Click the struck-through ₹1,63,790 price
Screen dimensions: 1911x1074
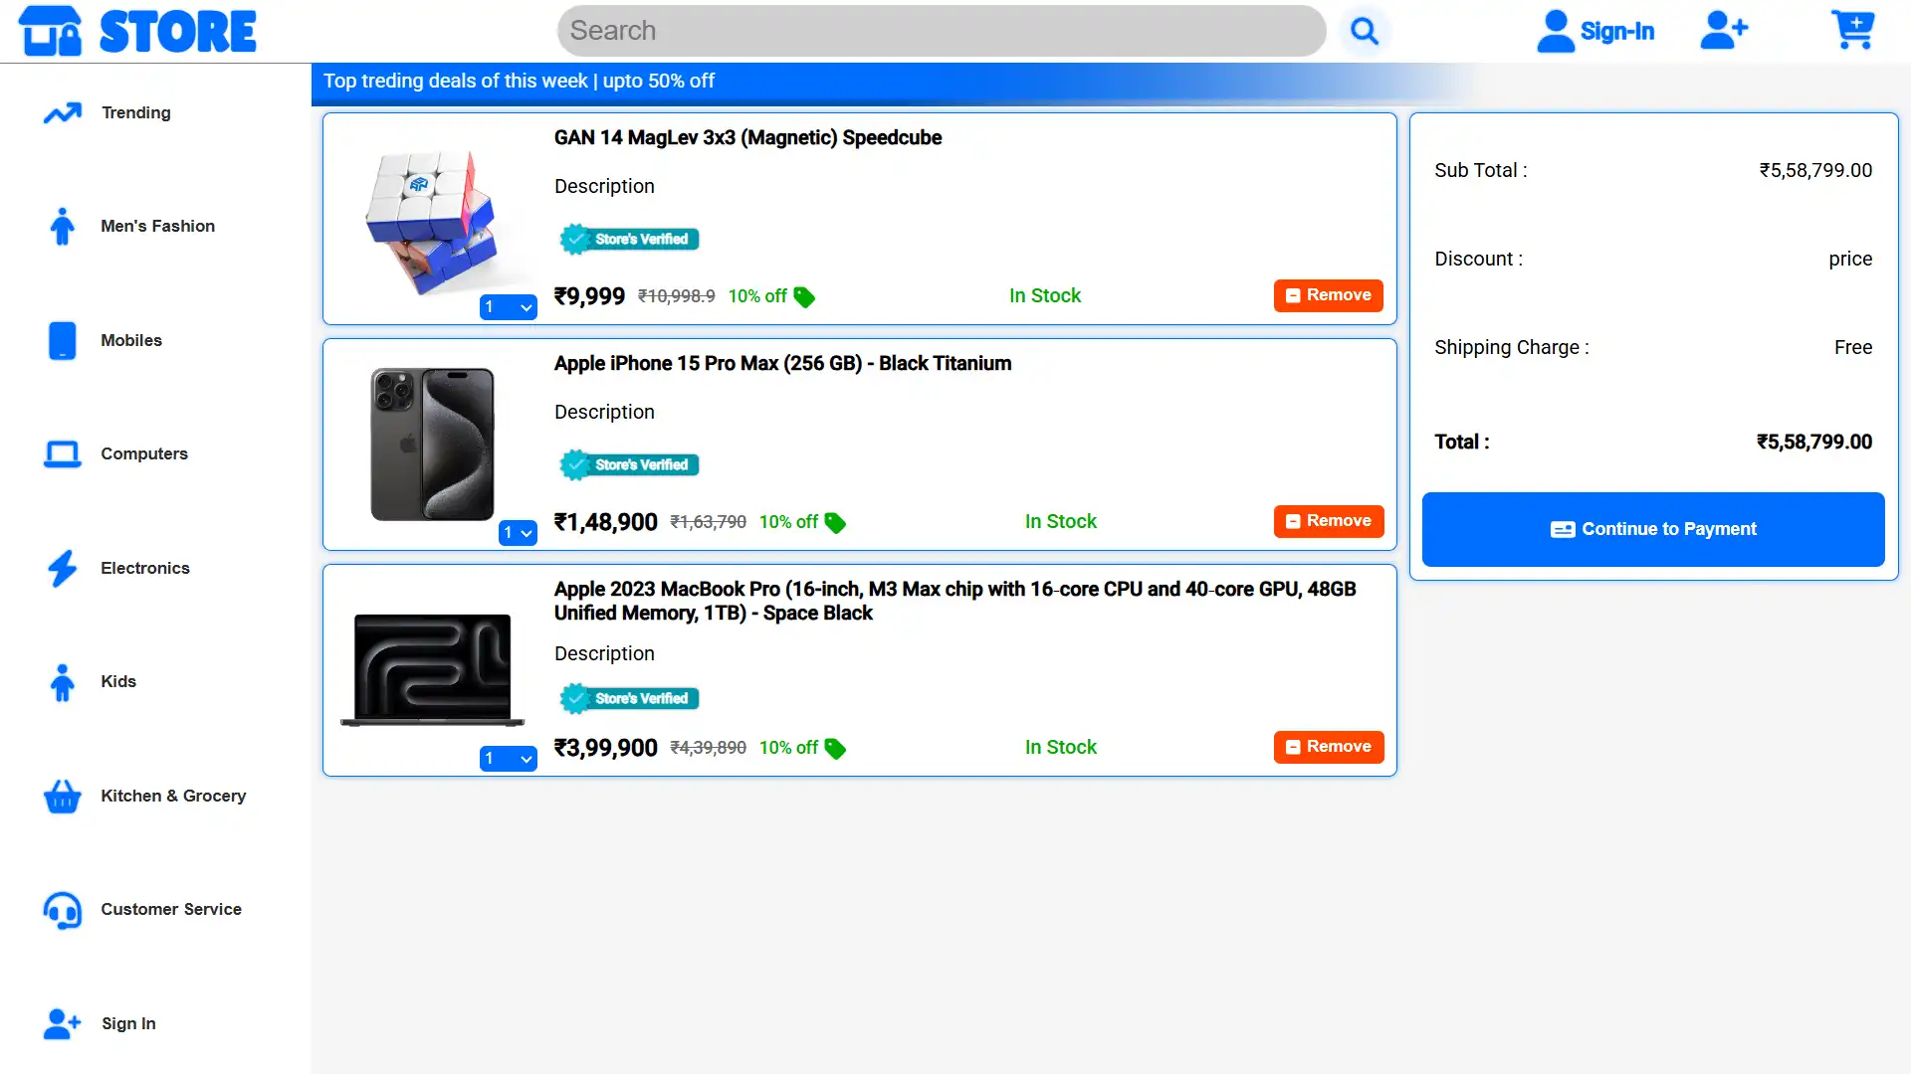(x=708, y=522)
